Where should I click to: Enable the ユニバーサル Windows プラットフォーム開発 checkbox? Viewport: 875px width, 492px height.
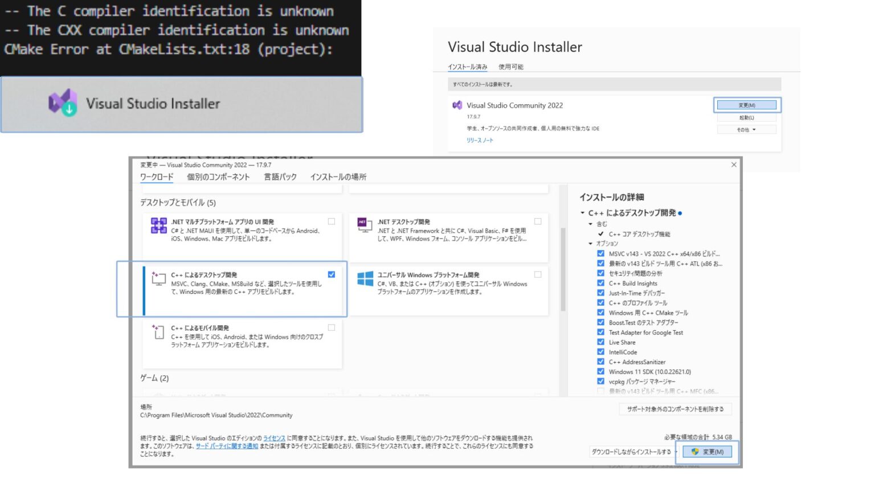(538, 274)
